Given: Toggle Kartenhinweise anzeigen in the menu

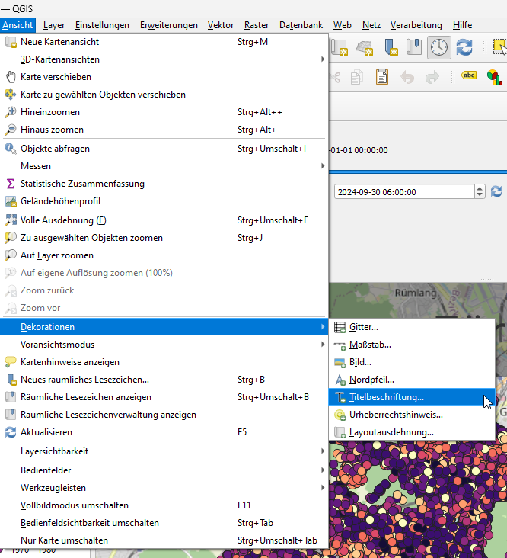Looking at the screenshot, I should pyautogui.click(x=69, y=362).
